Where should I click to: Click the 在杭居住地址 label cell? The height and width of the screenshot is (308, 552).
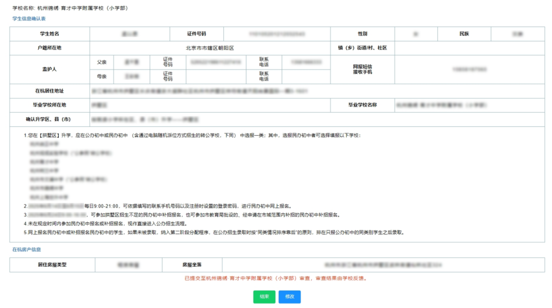pyautogui.click(x=50, y=91)
